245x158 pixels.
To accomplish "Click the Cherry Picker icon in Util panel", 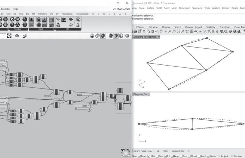I will tap(58, 25).
